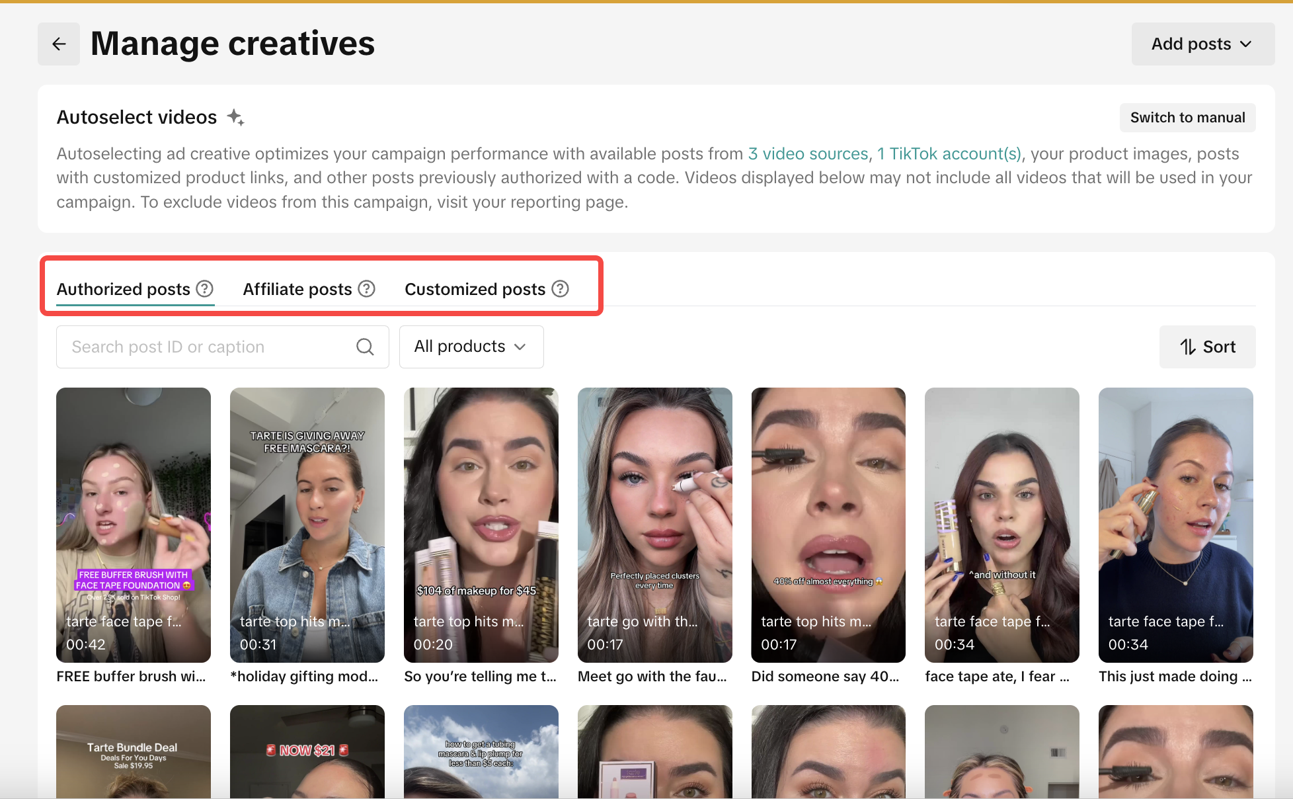Expand the Add posts dropdown
1293x799 pixels.
click(x=1202, y=44)
